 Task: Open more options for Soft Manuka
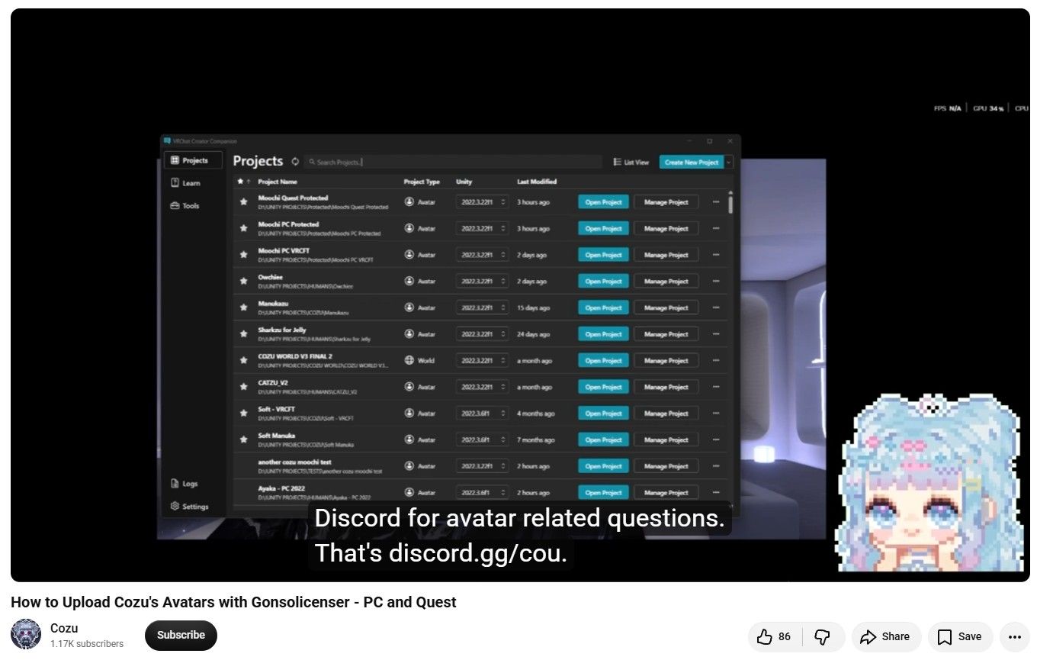point(716,440)
